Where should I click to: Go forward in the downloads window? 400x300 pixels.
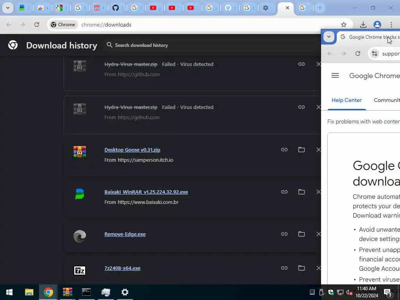(22, 25)
